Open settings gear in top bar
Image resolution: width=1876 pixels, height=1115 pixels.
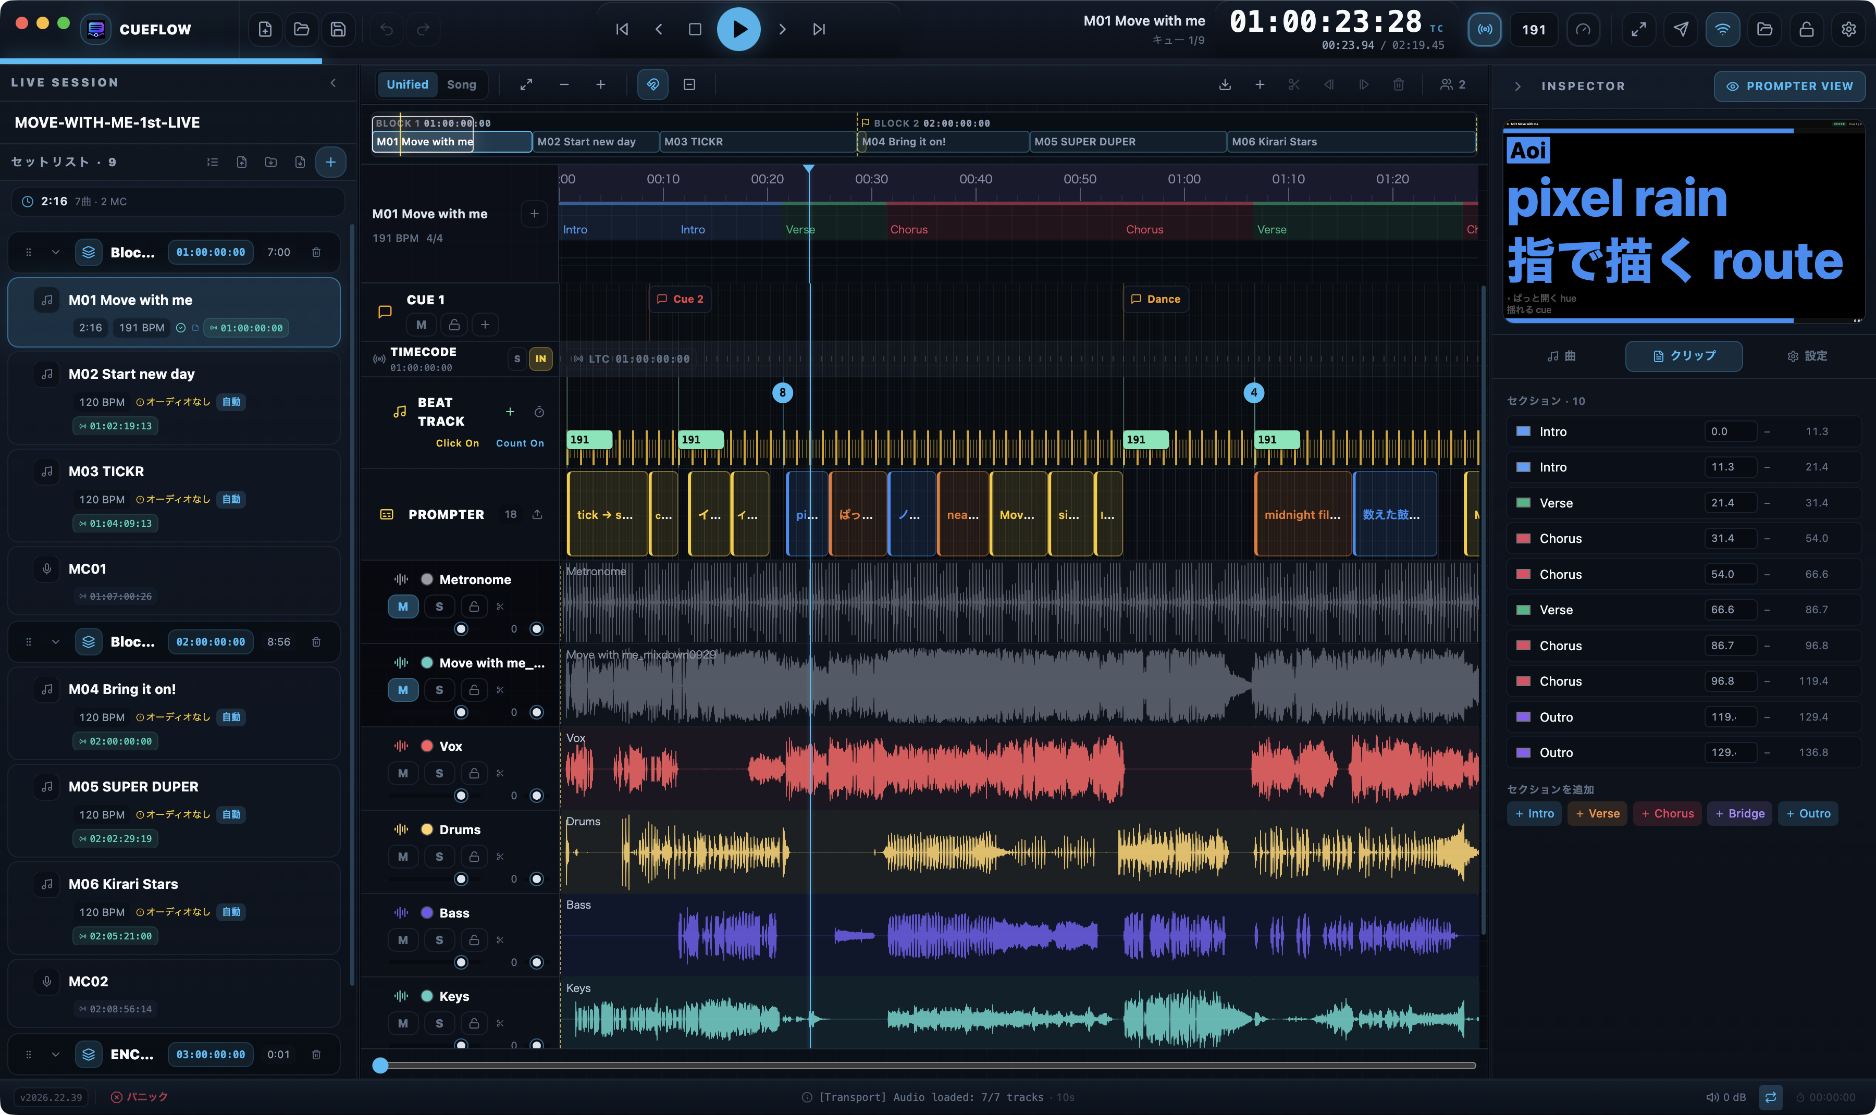pos(1848,29)
